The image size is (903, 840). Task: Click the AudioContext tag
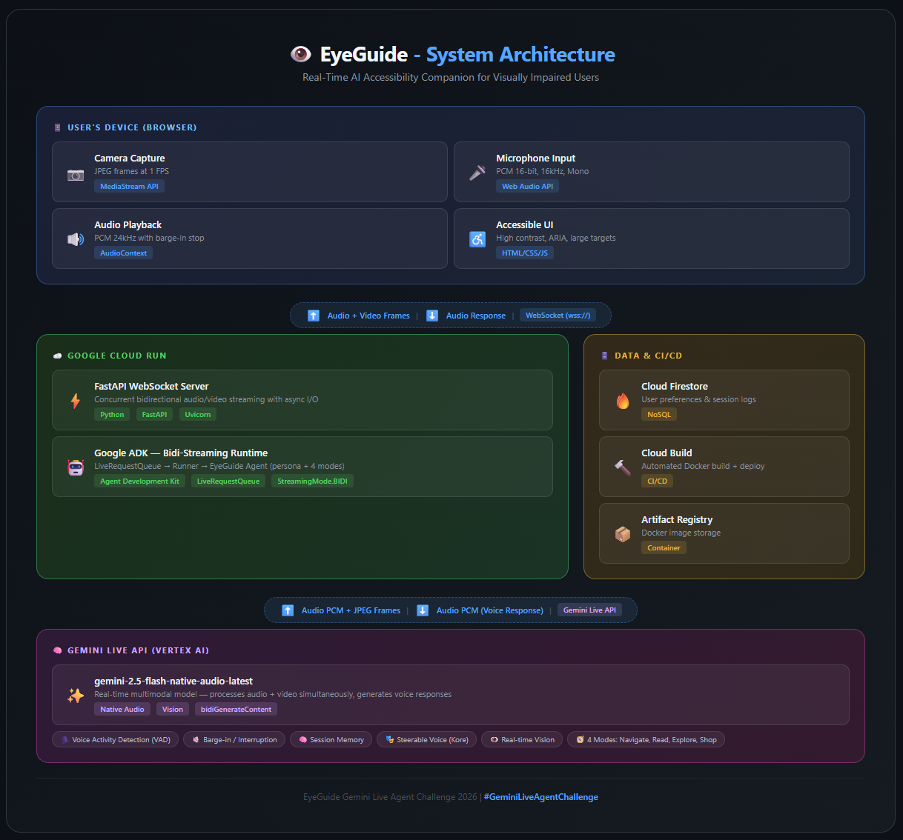(123, 253)
